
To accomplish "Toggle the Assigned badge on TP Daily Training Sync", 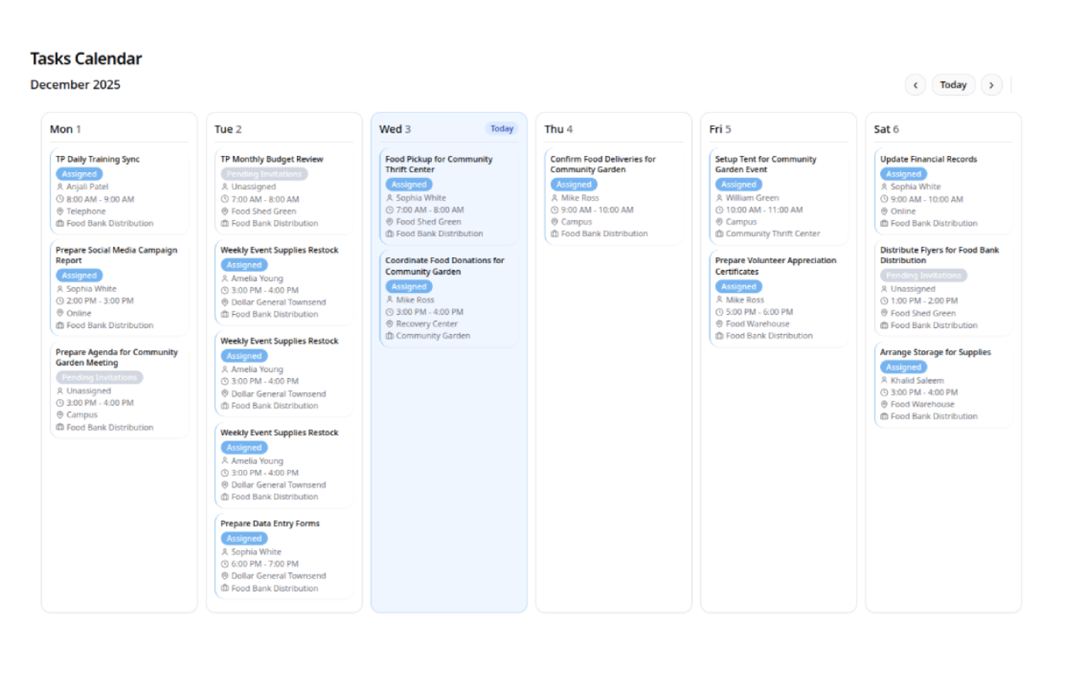I will point(79,173).
